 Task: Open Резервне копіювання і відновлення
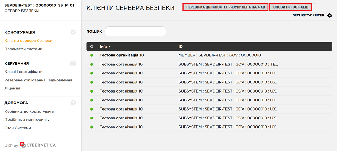click(x=38, y=80)
